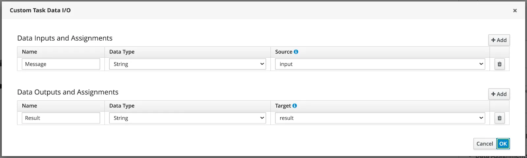The image size is (527, 158).
Task: Delete the Message input row via trash icon
Action: (499, 64)
